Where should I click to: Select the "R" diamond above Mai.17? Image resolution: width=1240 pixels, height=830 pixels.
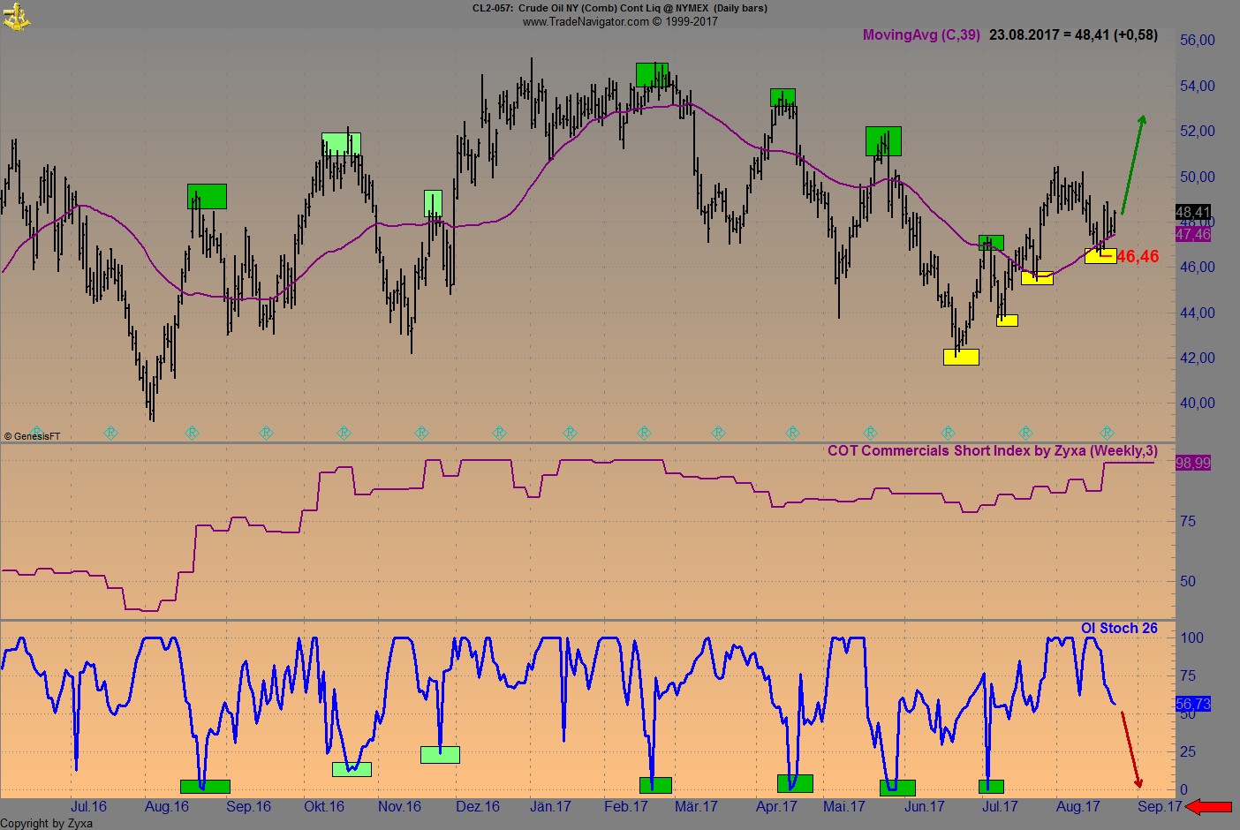[x=870, y=433]
